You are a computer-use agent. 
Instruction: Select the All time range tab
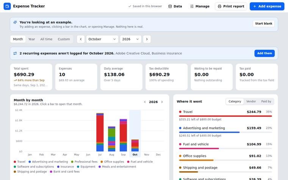[x=46, y=39]
